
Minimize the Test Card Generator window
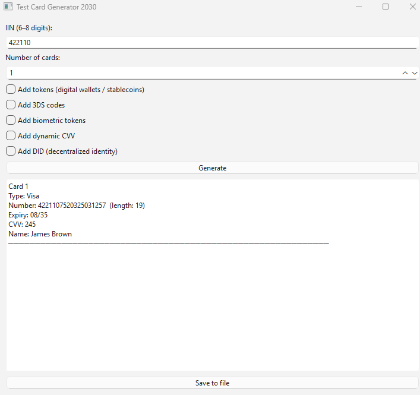358,7
